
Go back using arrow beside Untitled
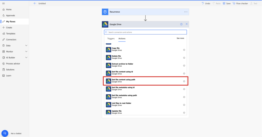(35, 3)
